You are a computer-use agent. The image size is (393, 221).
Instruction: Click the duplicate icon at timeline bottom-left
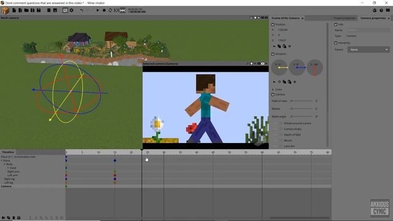(x=8, y=218)
